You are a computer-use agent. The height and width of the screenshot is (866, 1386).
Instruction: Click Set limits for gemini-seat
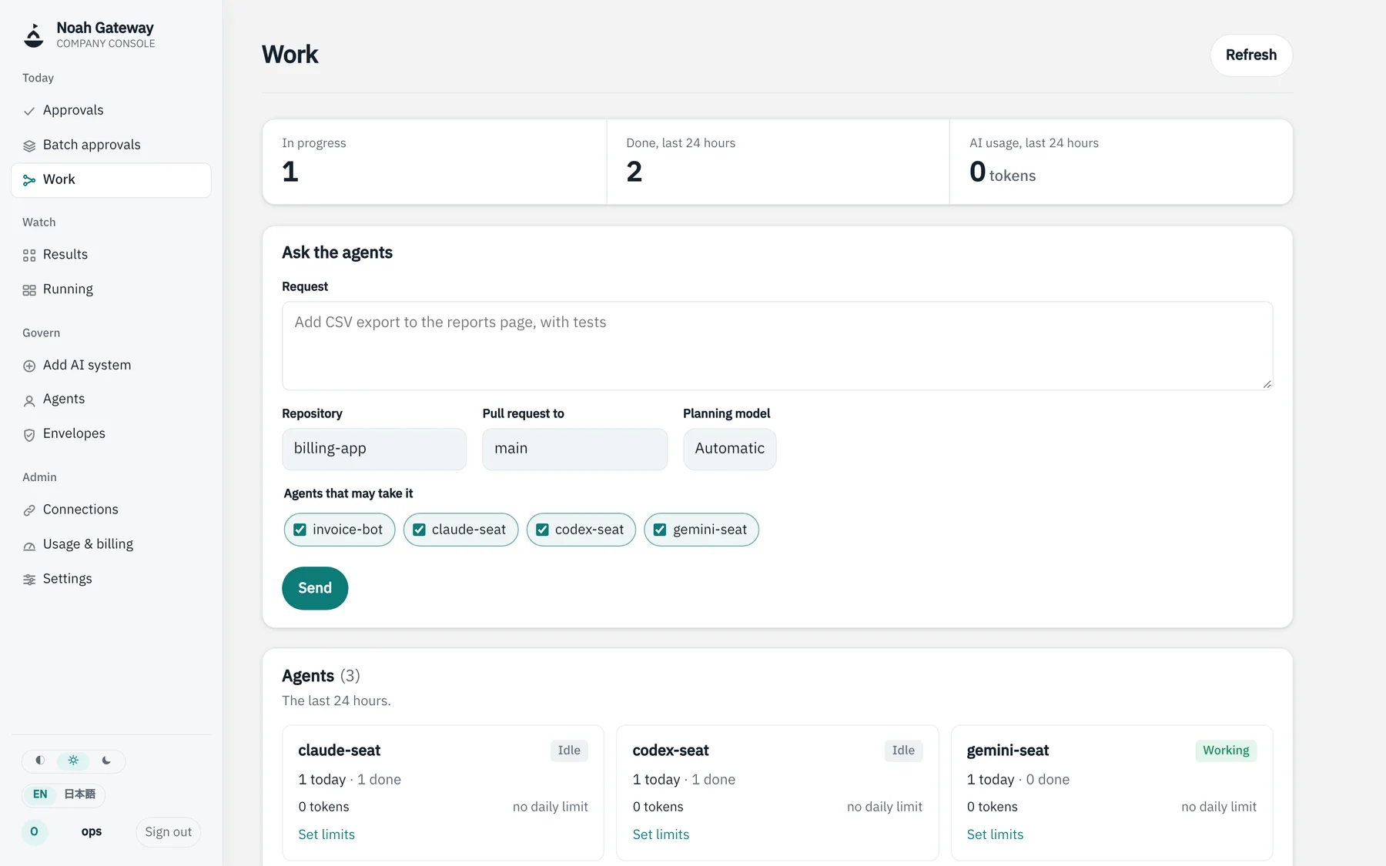(x=995, y=834)
